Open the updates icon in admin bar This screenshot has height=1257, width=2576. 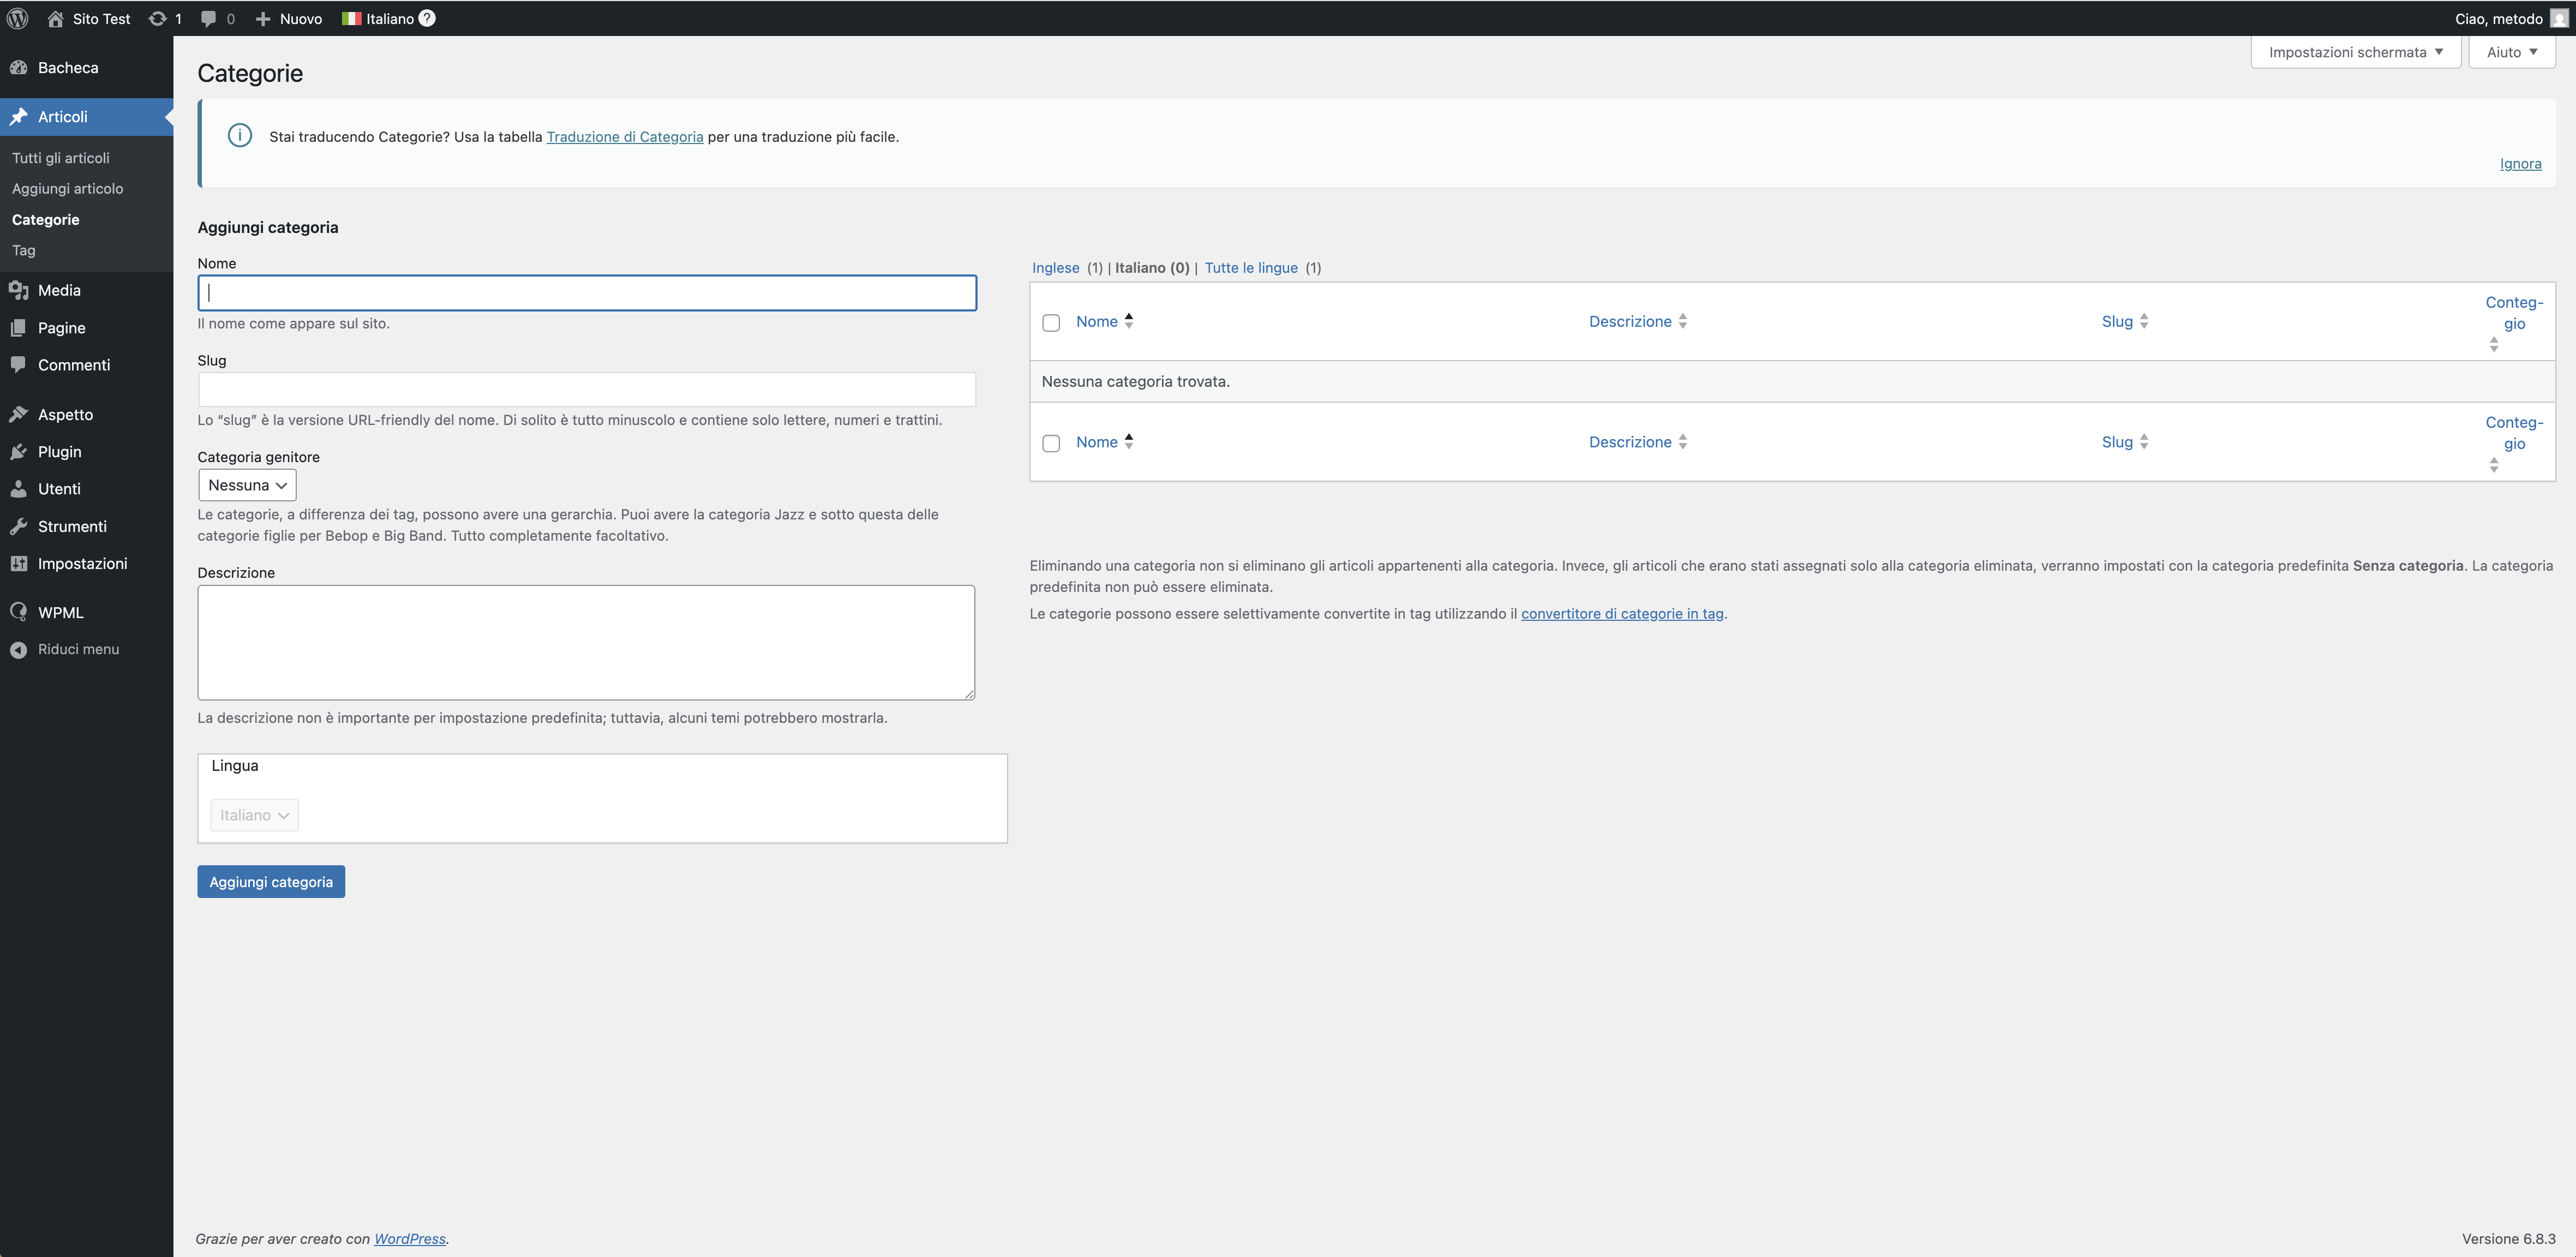[157, 18]
